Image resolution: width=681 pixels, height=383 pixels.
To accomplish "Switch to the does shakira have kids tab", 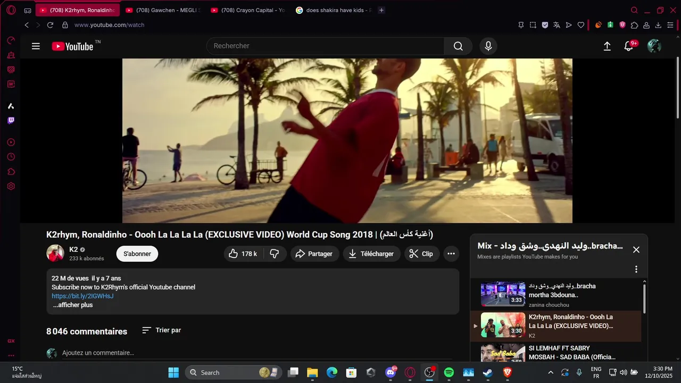I will 333,10.
